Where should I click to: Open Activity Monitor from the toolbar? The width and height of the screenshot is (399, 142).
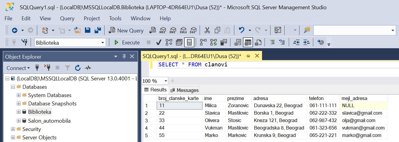[278, 30]
